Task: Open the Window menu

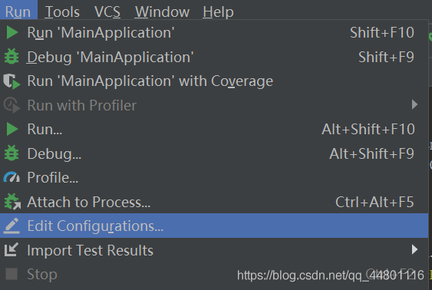Action: coord(162,12)
